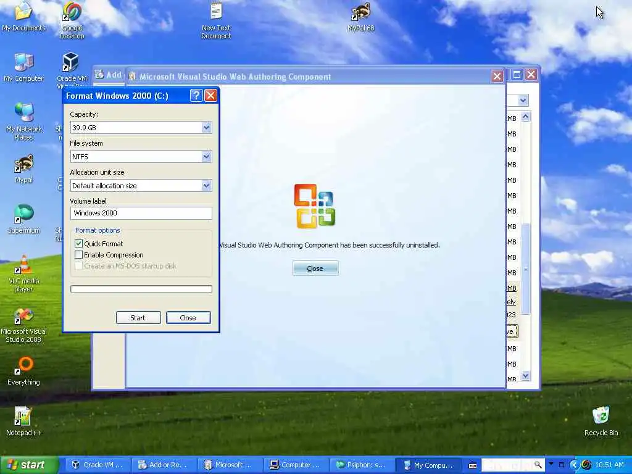Viewport: 632px width, 474px height.
Task: Launch Mypal browser desktop icon
Action: click(x=23, y=168)
